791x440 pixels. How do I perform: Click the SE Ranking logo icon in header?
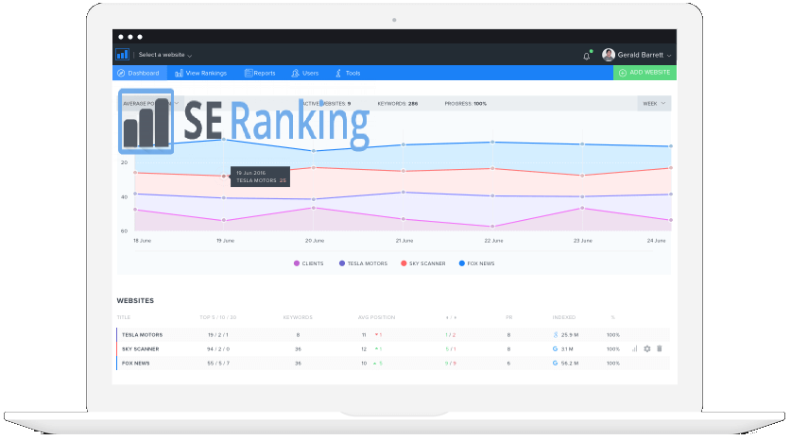(x=122, y=55)
